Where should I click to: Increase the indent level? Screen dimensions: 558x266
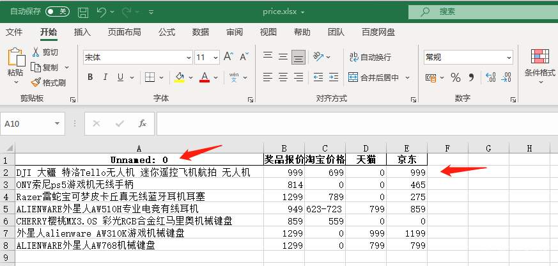click(x=334, y=77)
